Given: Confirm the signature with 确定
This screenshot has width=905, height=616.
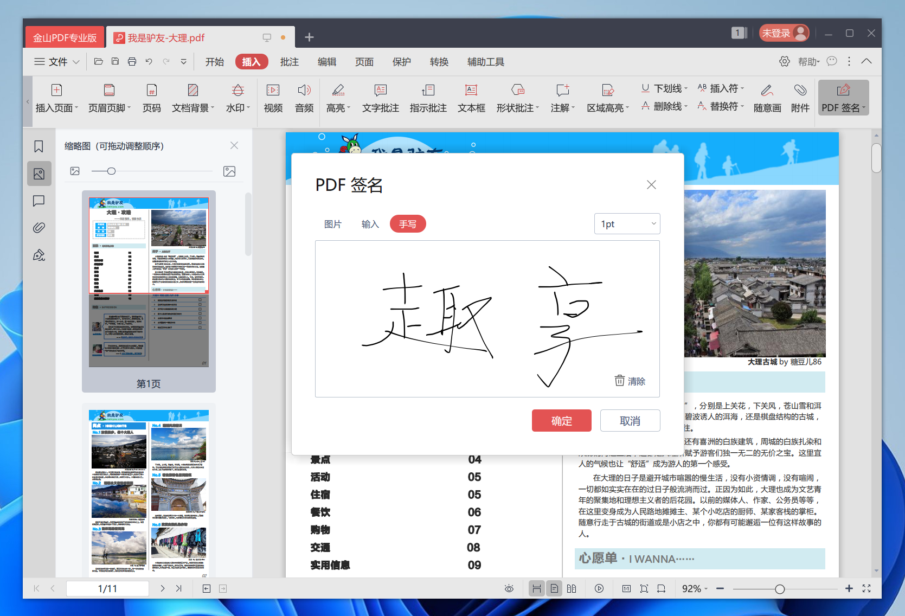Looking at the screenshot, I should tap(562, 421).
